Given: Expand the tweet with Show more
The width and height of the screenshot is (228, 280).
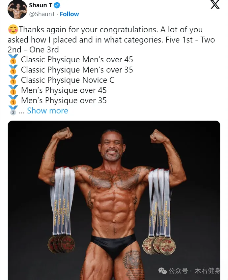Looking at the screenshot, I should [x=47, y=111].
